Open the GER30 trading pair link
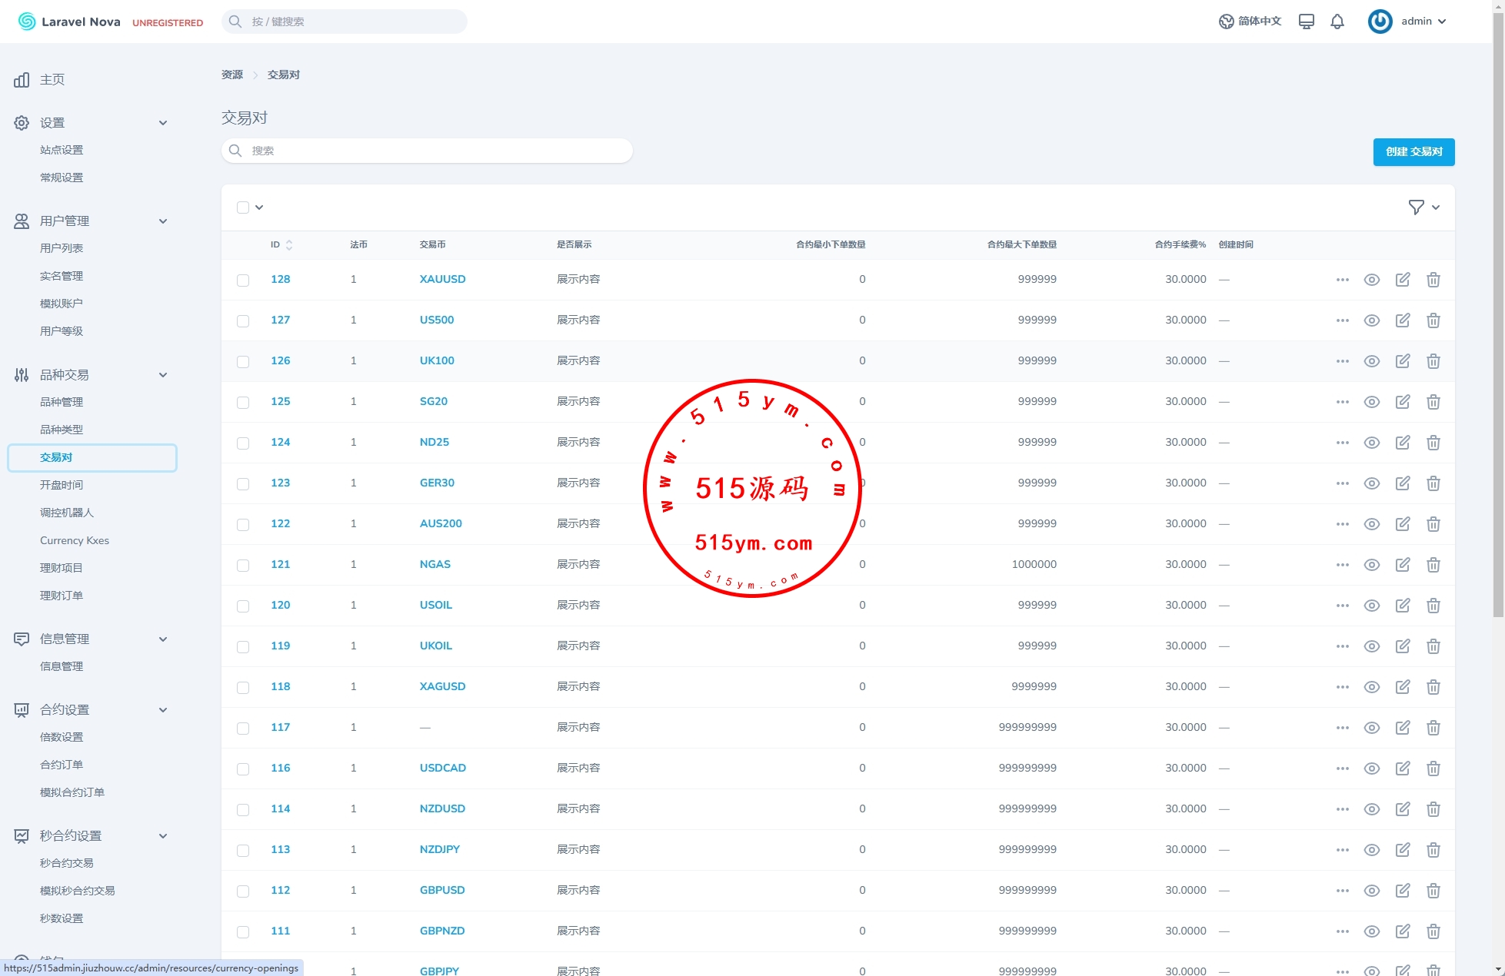 click(437, 483)
